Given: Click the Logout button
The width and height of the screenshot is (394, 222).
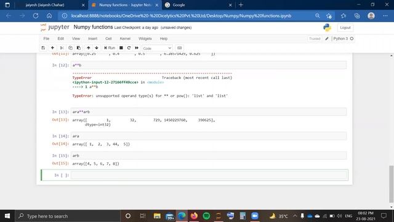Looking at the screenshot, I should tap(345, 28).
